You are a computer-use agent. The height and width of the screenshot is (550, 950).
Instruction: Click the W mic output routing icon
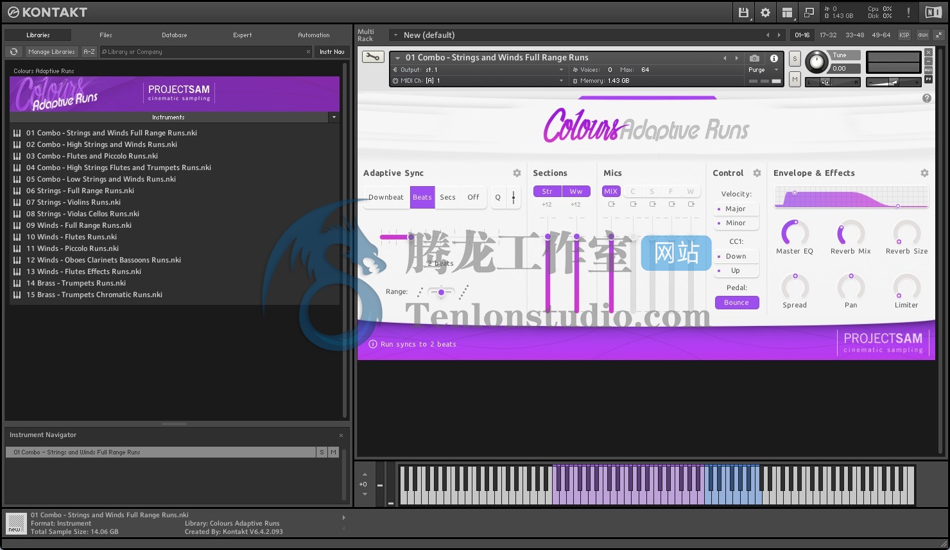point(691,204)
